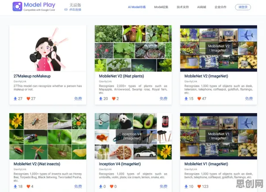Open the 企业合作 nav item
The image size is (266, 192).
click(220, 7)
